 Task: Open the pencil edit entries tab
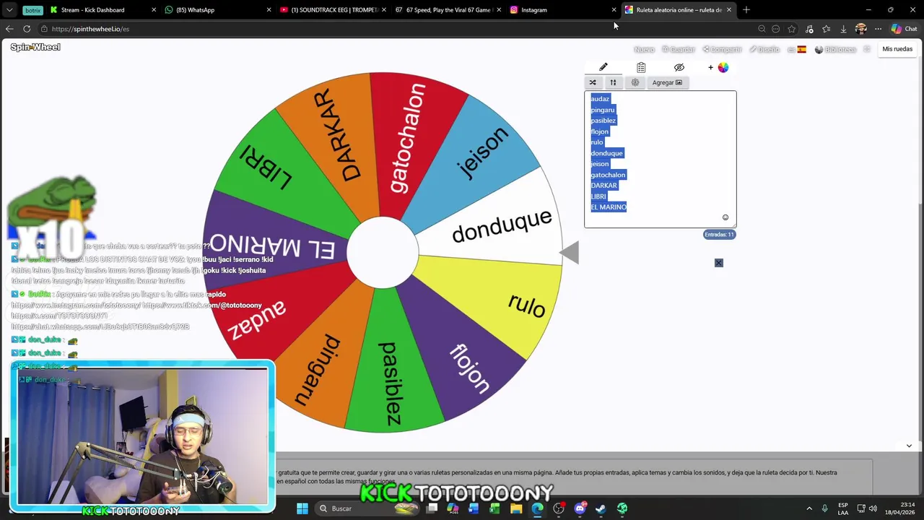click(x=603, y=67)
